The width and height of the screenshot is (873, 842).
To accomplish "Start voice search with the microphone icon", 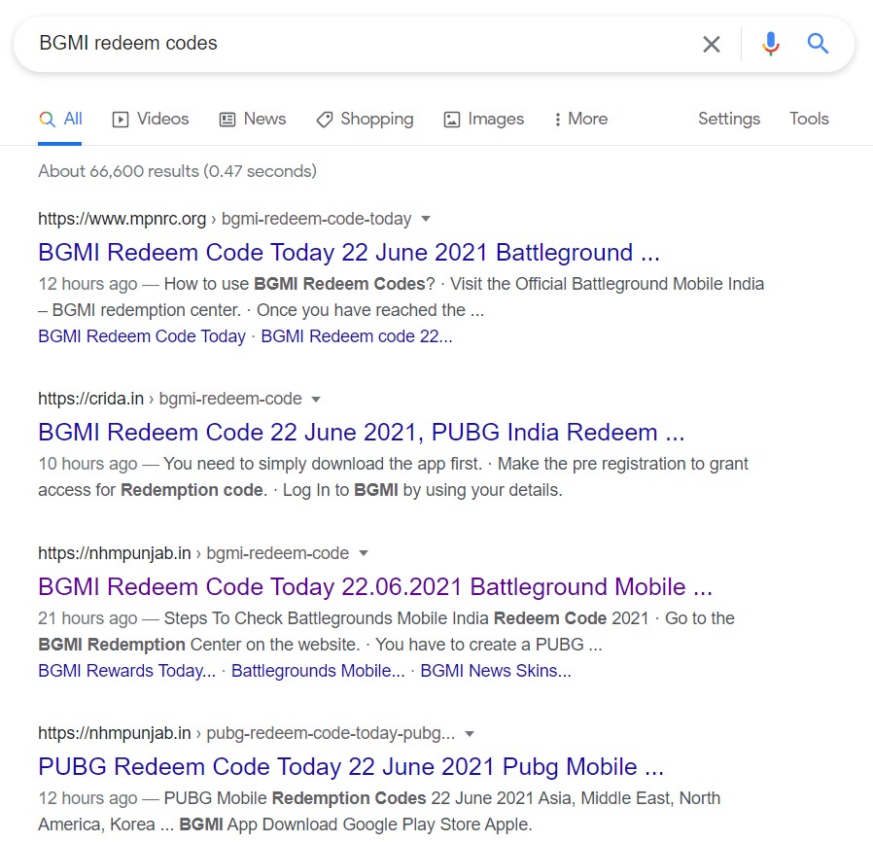I will [x=771, y=44].
